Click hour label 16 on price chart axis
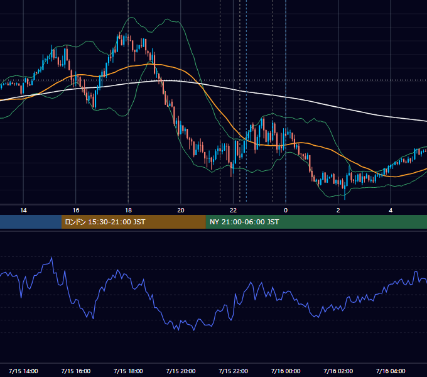Image resolution: width=427 pixels, height=377 pixels. click(x=76, y=210)
